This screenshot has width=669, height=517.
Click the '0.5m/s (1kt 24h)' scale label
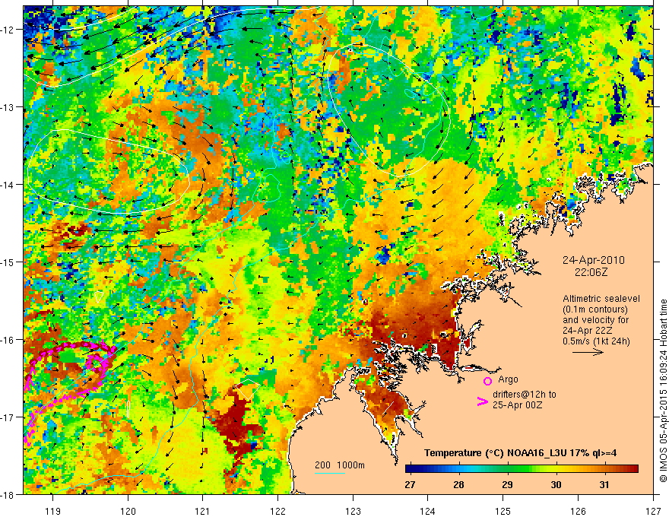(x=596, y=341)
